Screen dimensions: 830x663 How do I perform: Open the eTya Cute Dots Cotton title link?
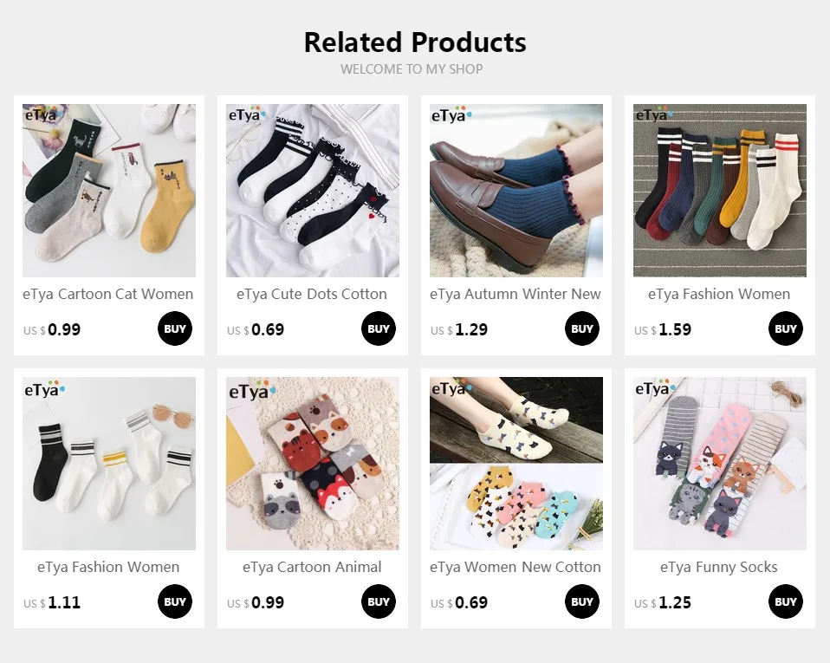tap(312, 294)
